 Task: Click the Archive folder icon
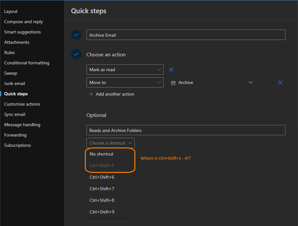(173, 83)
